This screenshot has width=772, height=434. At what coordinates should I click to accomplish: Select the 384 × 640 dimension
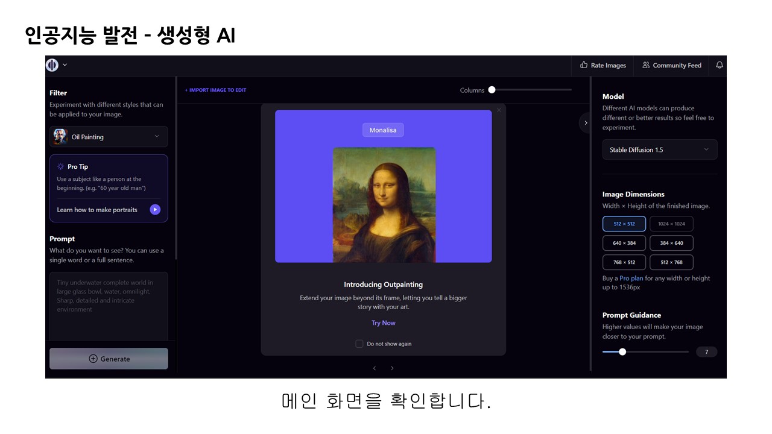(671, 244)
